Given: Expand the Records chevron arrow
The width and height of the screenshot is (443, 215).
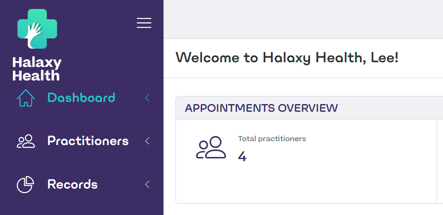Looking at the screenshot, I should (147, 184).
